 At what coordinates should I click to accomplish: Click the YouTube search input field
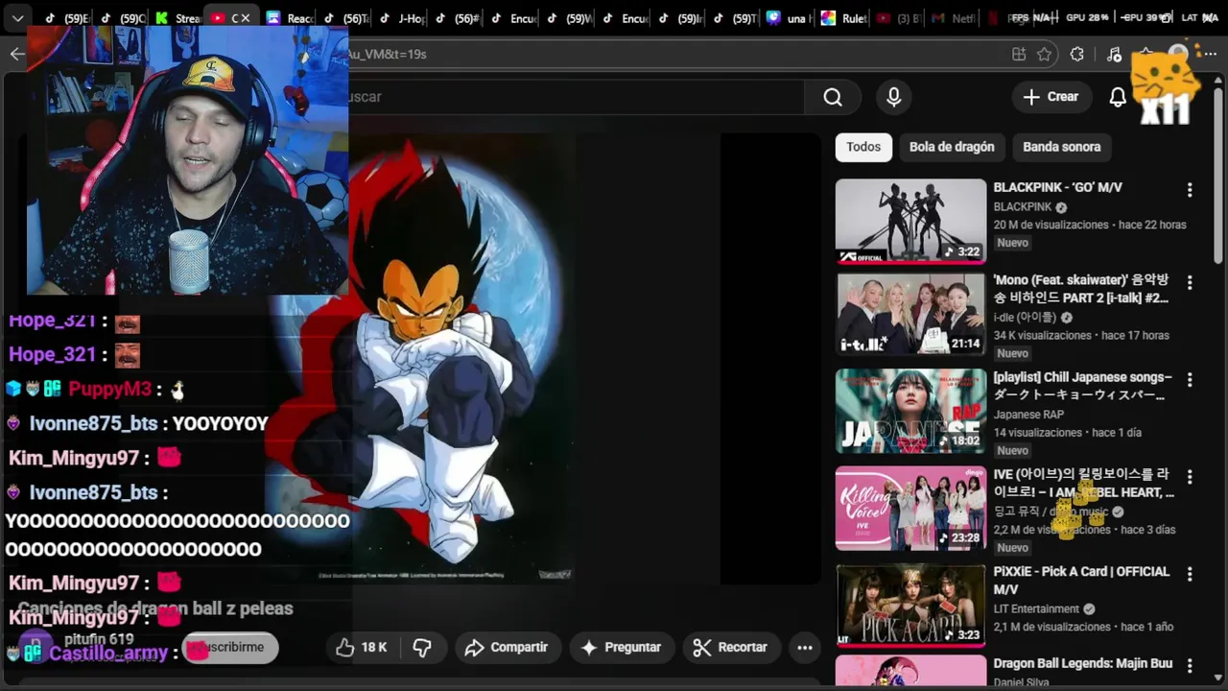coord(574,97)
